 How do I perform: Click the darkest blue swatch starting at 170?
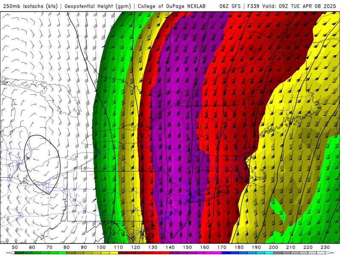[226, 253]
